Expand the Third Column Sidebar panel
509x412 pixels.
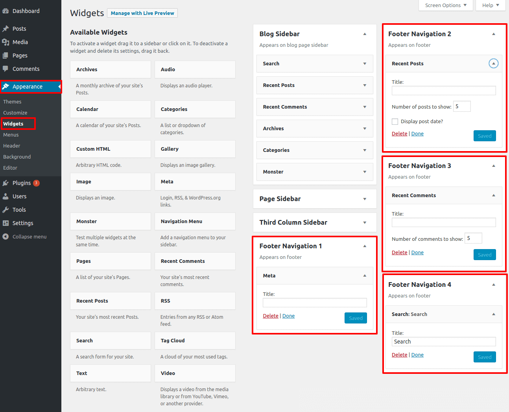coord(364,223)
